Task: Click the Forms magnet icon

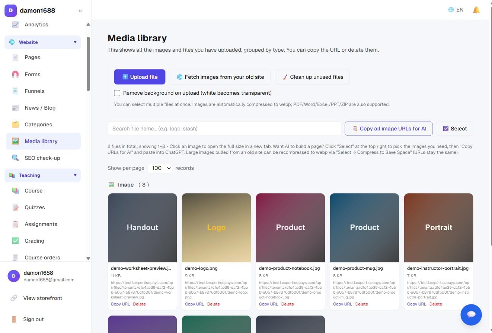Action: (15, 74)
